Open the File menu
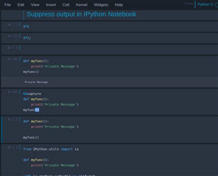Viewport: 218px width, 176px height. (7, 5)
